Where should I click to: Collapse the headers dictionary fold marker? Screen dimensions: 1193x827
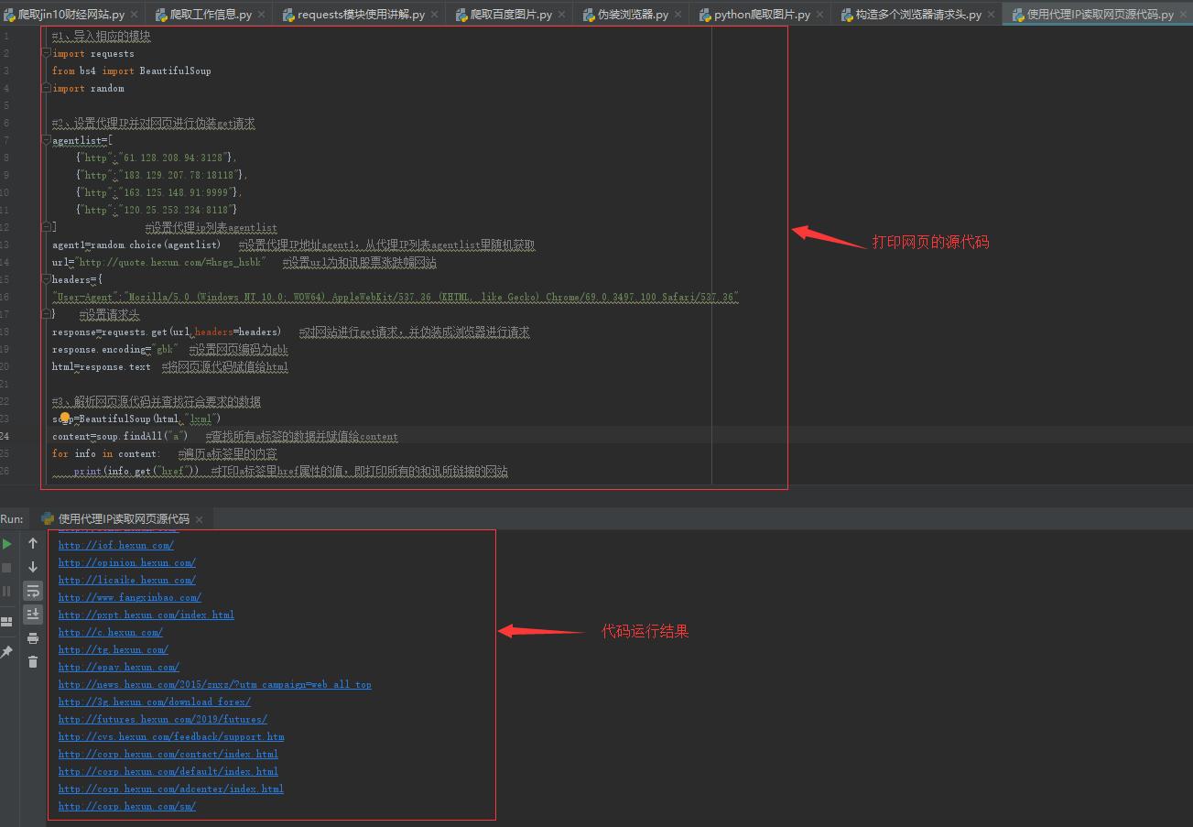pyautogui.click(x=47, y=280)
